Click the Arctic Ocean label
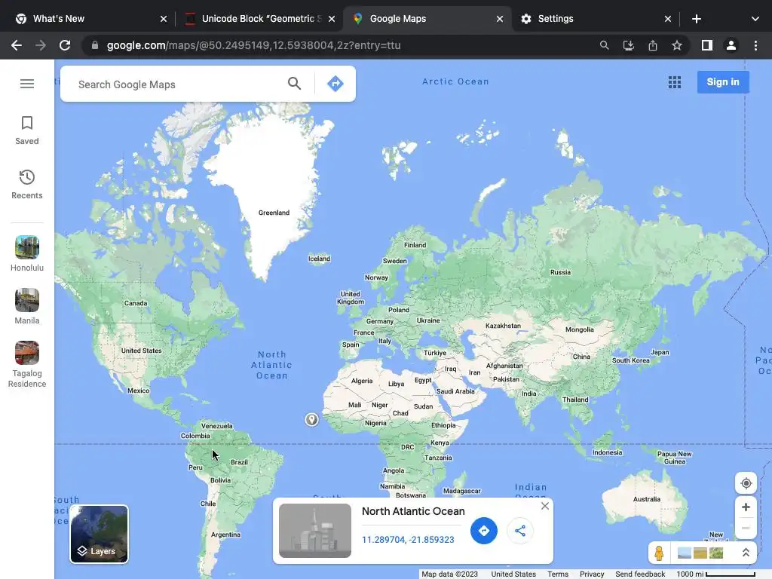Viewport: 772px width, 579px height. click(455, 81)
